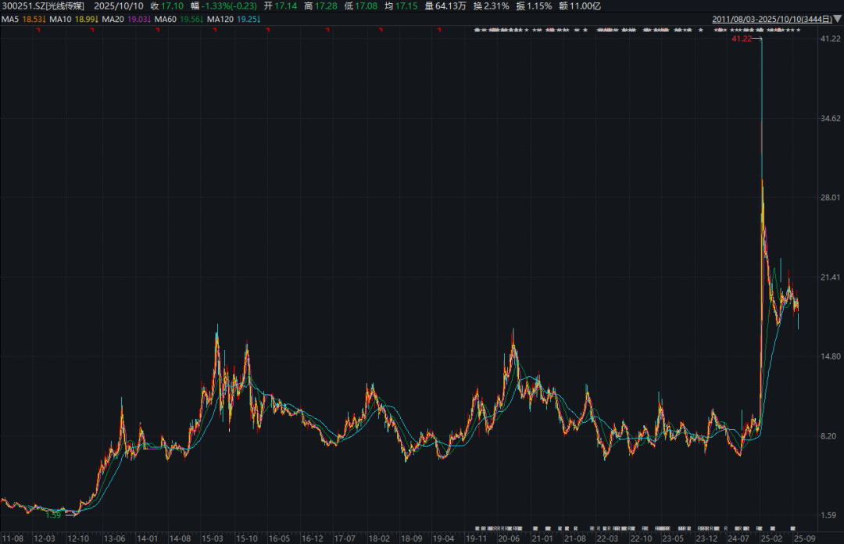Click the green 1.59 lowest price annotation
Screen dimensions: 844x544
coord(53,515)
